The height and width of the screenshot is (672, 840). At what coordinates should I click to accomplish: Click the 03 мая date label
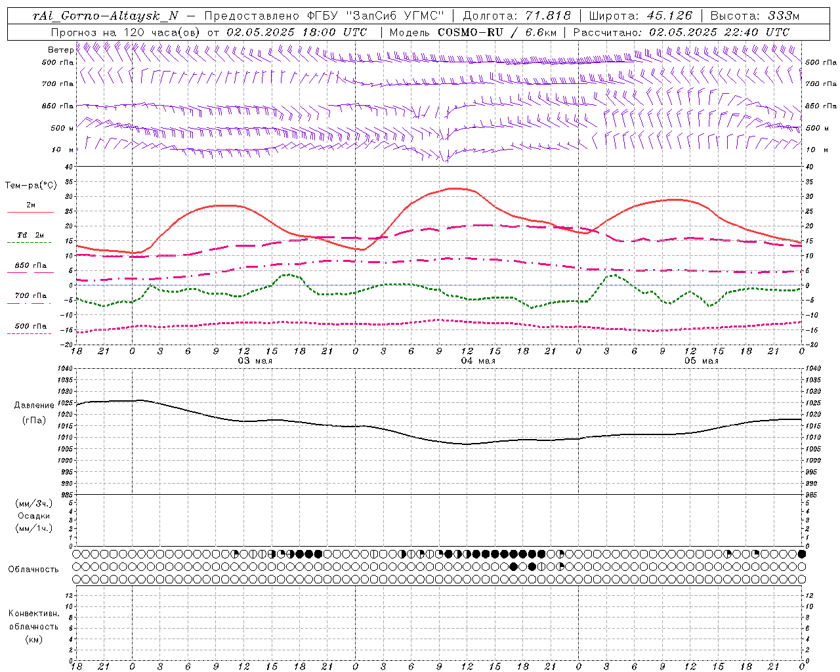(x=255, y=361)
